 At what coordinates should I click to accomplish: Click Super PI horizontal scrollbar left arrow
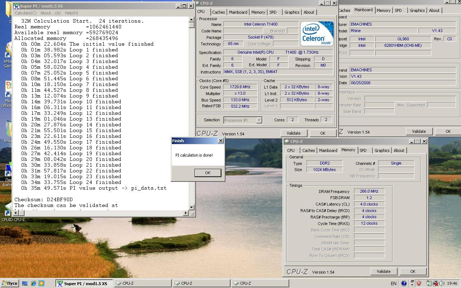[x=15, y=213]
